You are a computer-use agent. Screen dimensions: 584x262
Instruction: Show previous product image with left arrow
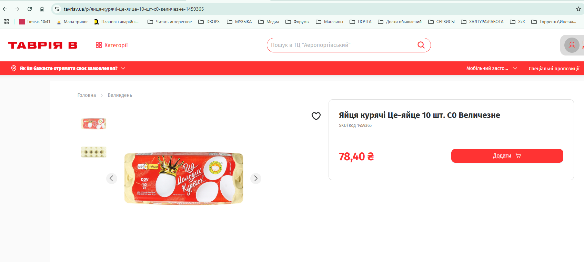[111, 179]
